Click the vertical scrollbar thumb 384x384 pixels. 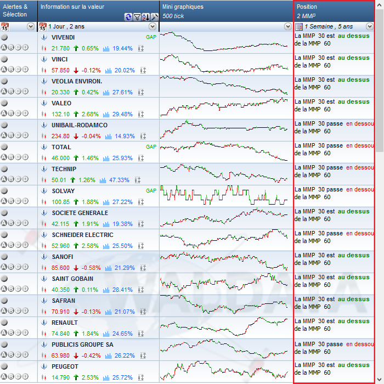click(380, 81)
